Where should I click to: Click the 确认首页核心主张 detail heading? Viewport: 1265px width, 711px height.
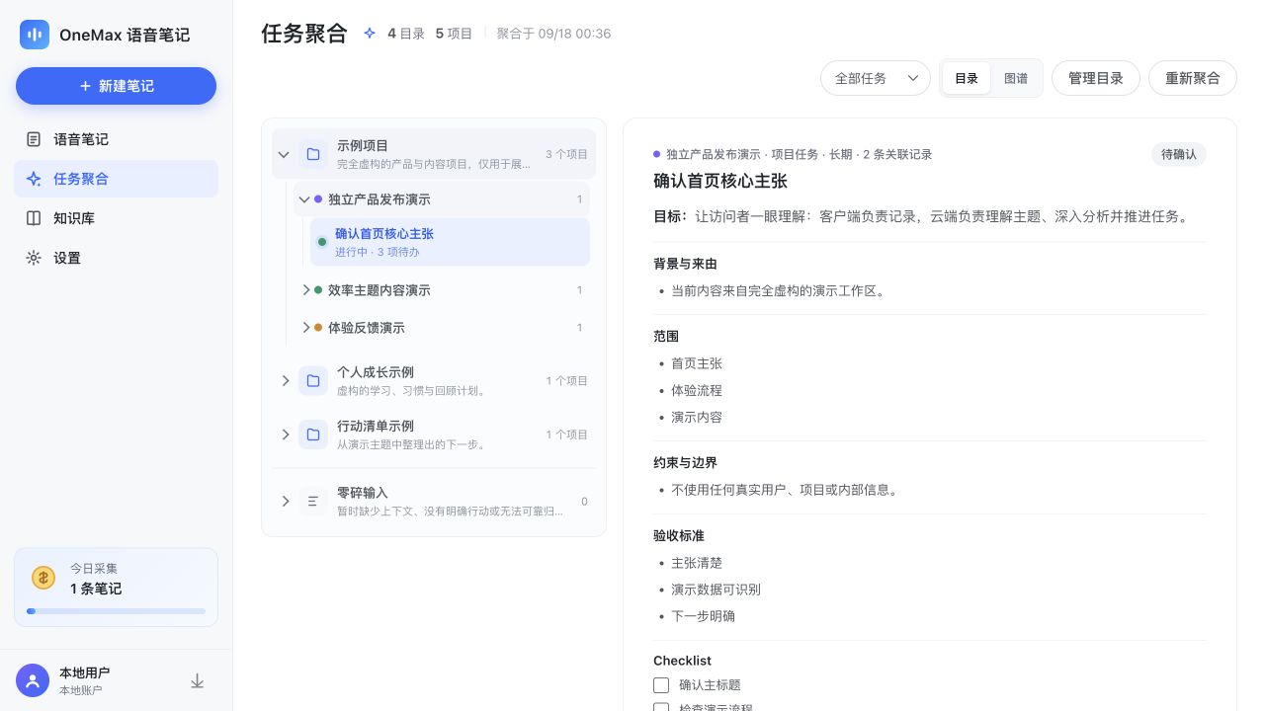pyautogui.click(x=720, y=181)
